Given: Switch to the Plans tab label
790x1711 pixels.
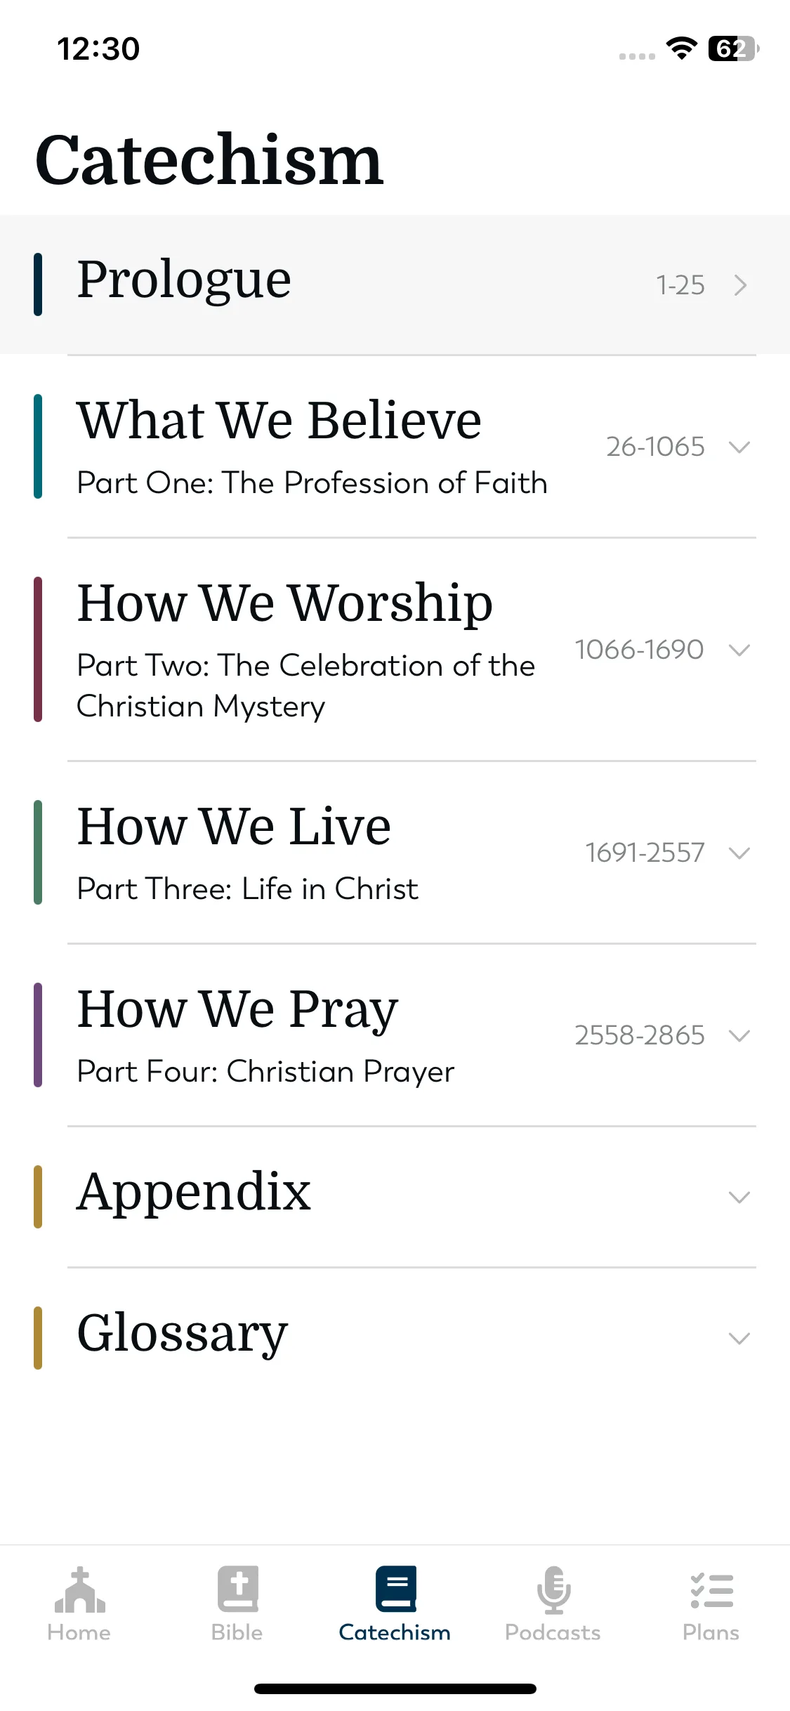Looking at the screenshot, I should (x=711, y=1632).
